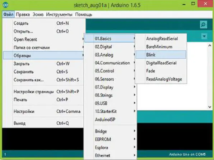The height and width of the screenshot is (160, 214).
Task: Maximize the Arduino window
Action: click(193, 4)
